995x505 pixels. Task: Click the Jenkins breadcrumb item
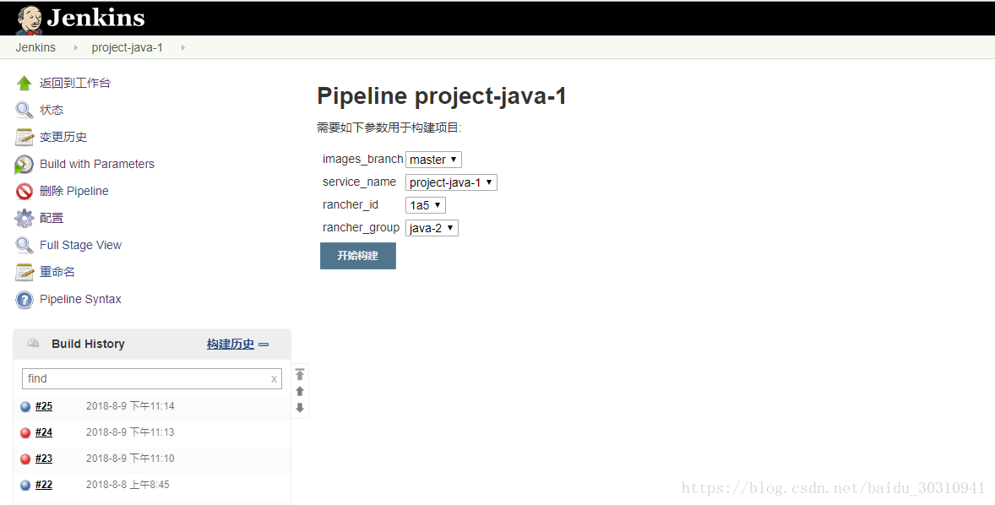pos(35,47)
